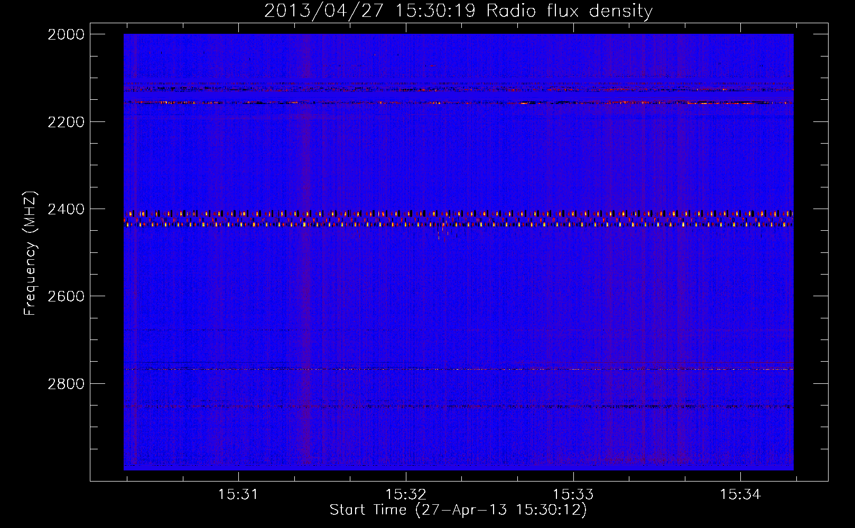Click the 15:34 time tick label
This screenshot has width=855, height=528.
pos(740,494)
